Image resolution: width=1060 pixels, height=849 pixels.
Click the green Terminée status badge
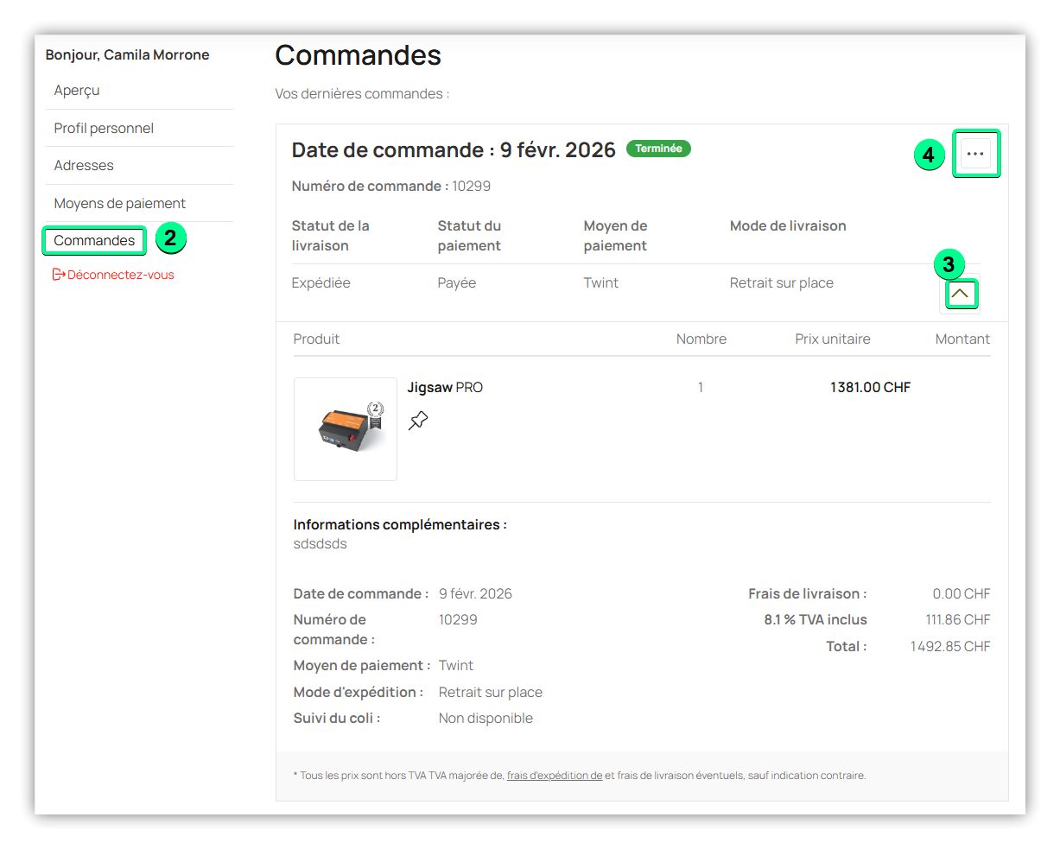click(x=658, y=149)
